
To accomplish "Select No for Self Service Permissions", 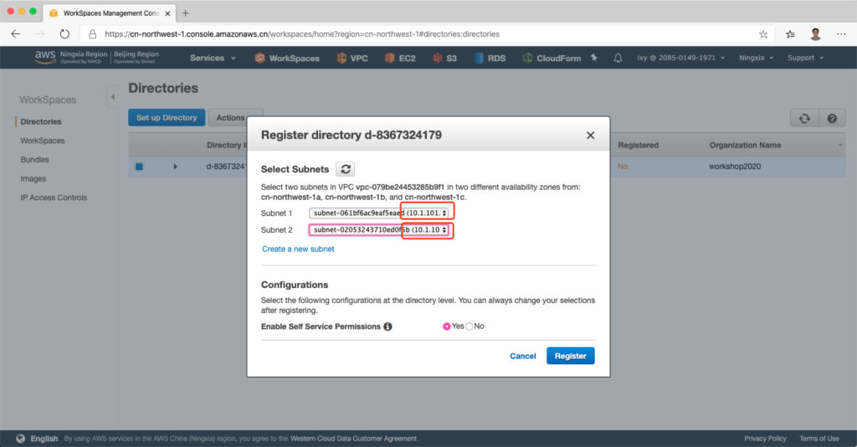I will point(469,326).
